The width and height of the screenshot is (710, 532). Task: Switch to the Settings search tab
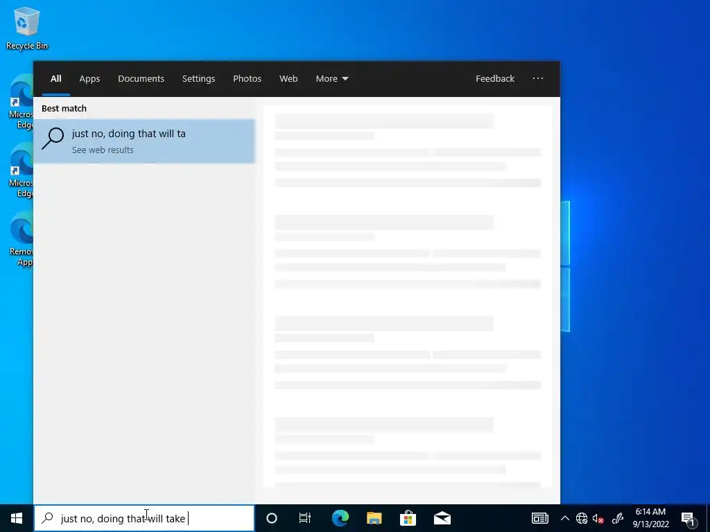199,79
